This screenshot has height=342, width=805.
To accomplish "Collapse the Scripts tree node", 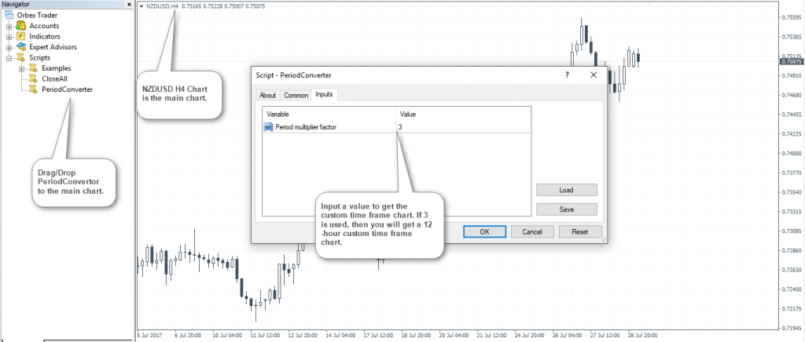I will 9,58.
